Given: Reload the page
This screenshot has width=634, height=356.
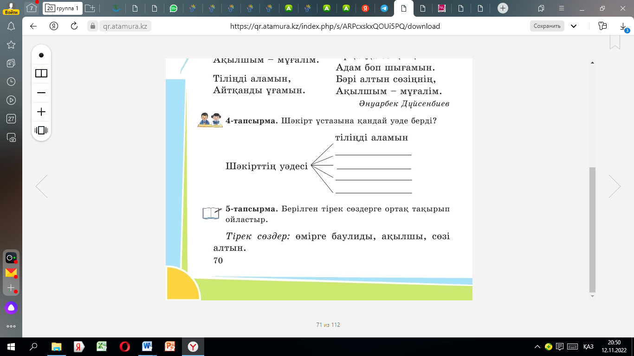Looking at the screenshot, I should click(74, 26).
